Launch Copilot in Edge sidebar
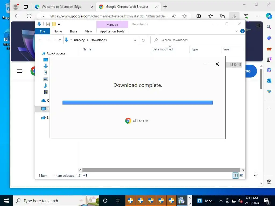Image resolution: width=275 pixels, height=206 pixels. (x=269, y=16)
